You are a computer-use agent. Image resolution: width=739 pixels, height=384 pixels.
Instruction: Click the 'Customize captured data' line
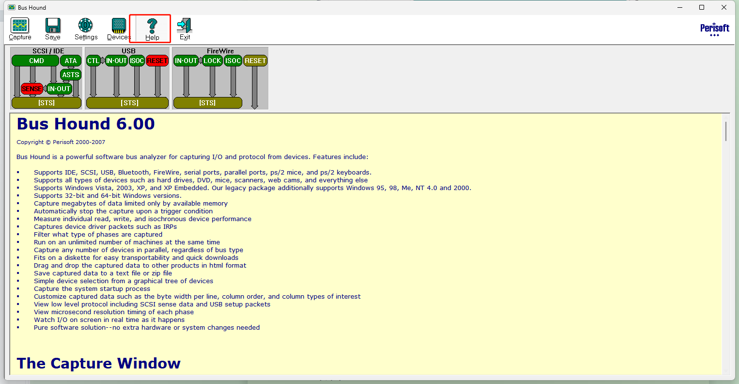tap(197, 296)
